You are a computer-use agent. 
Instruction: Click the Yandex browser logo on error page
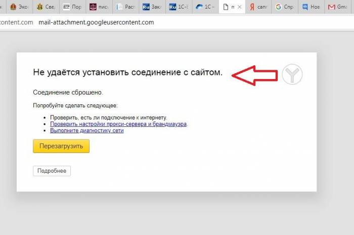point(292,74)
